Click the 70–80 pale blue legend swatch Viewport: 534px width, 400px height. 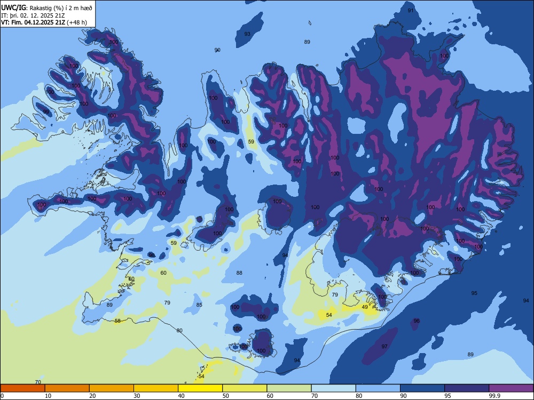(333, 388)
